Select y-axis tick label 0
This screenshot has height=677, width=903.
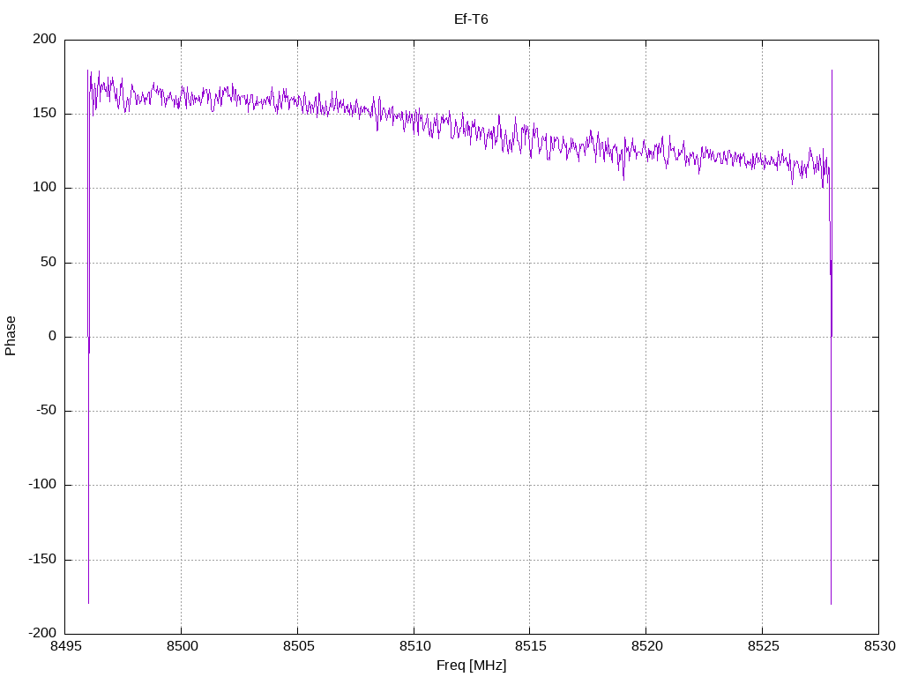(52, 336)
